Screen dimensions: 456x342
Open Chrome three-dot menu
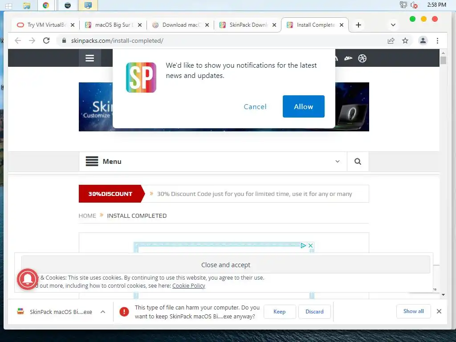[437, 41]
